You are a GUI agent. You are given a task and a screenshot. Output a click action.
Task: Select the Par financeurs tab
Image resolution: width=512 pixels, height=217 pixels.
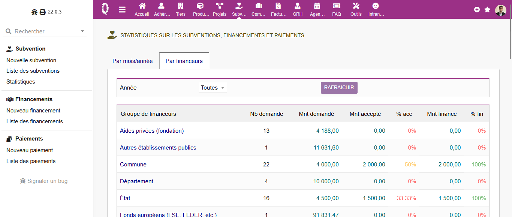tap(184, 61)
